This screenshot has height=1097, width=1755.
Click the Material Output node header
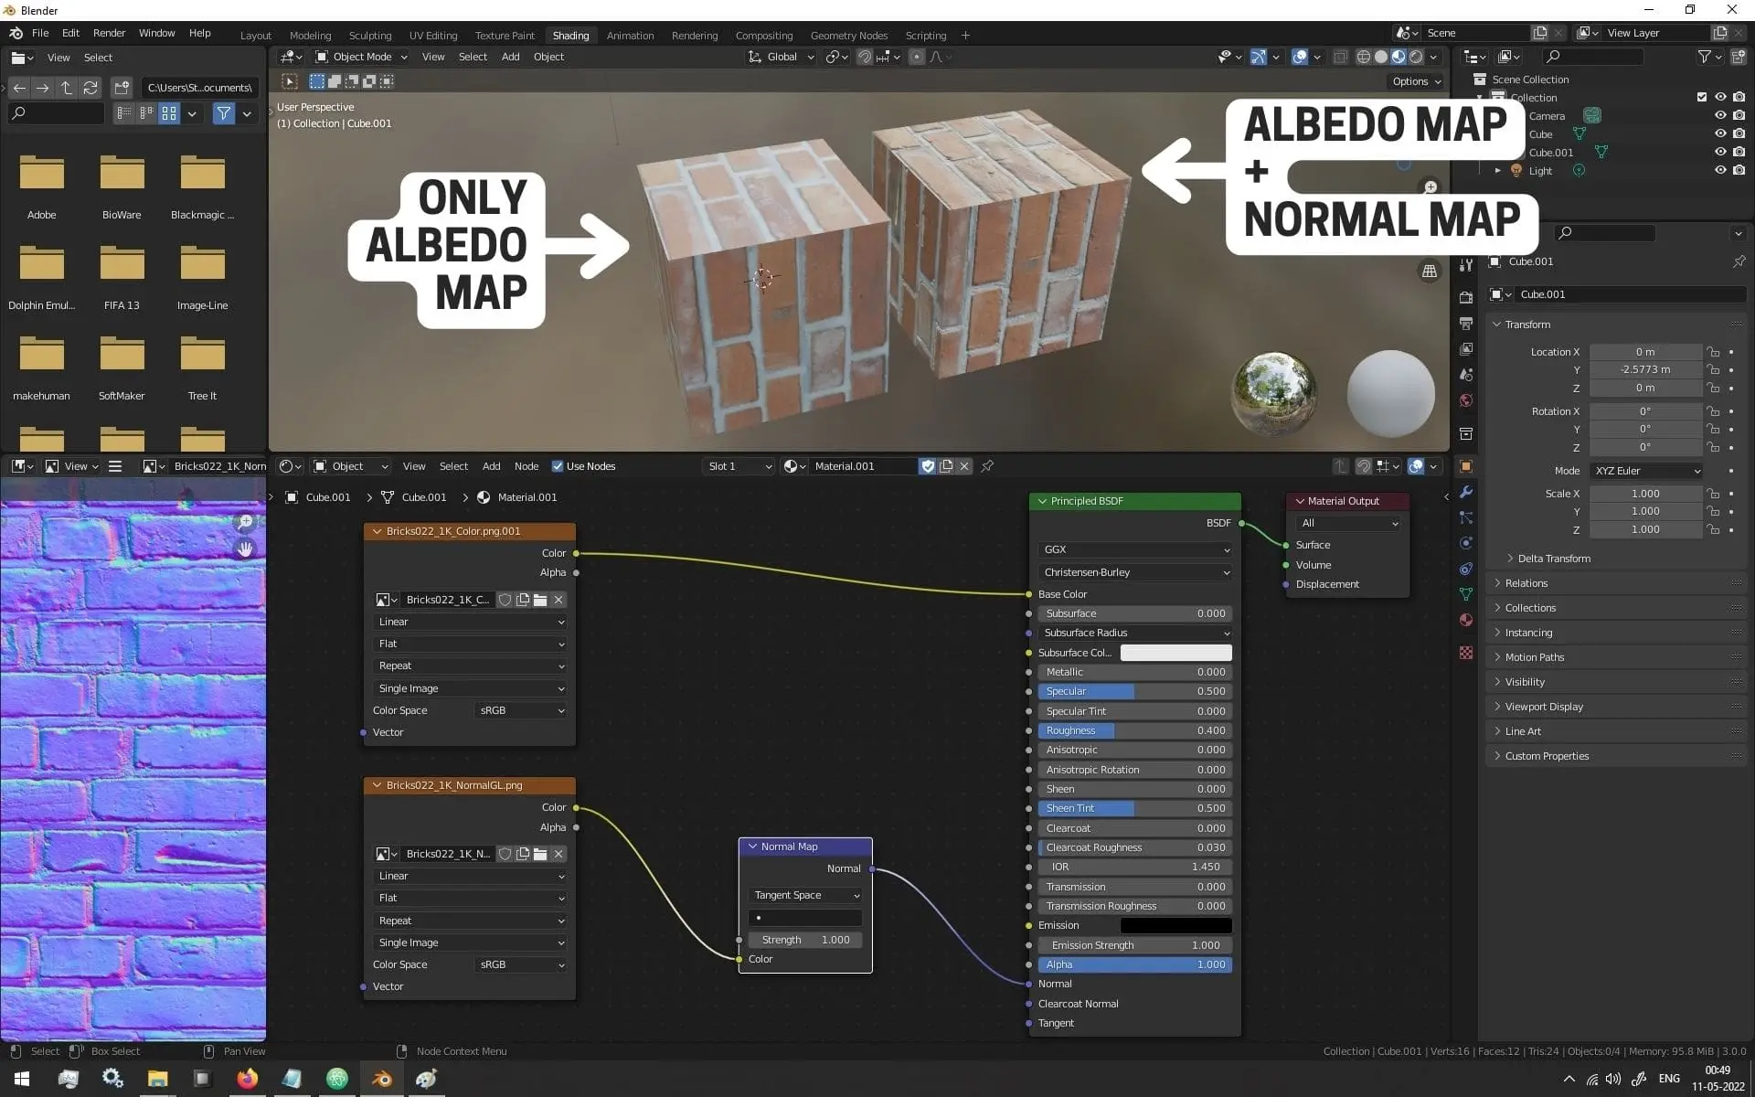pyautogui.click(x=1345, y=500)
